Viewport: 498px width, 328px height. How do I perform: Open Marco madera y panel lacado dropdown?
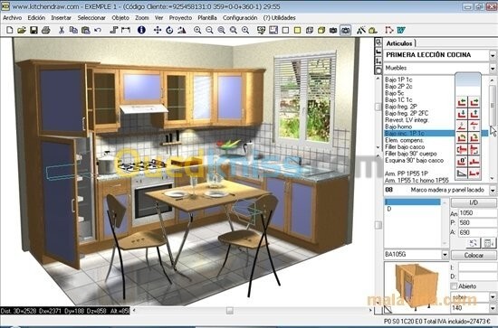coord(493,190)
